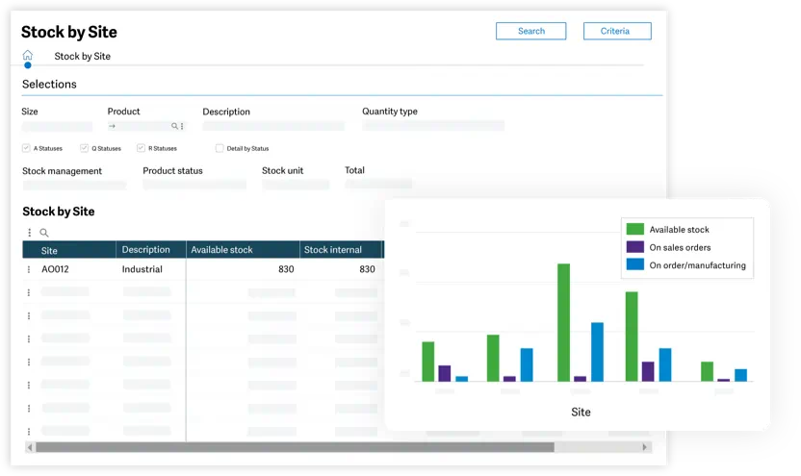Click the green Available stock legend swatch
The image size is (801, 476).
point(635,230)
